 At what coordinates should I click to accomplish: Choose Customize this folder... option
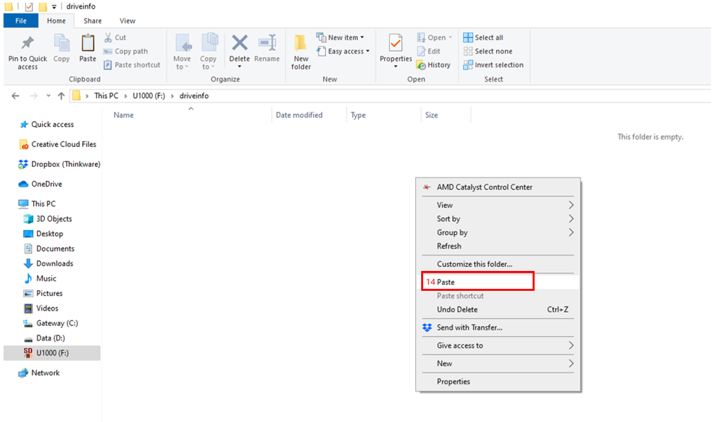point(498,264)
